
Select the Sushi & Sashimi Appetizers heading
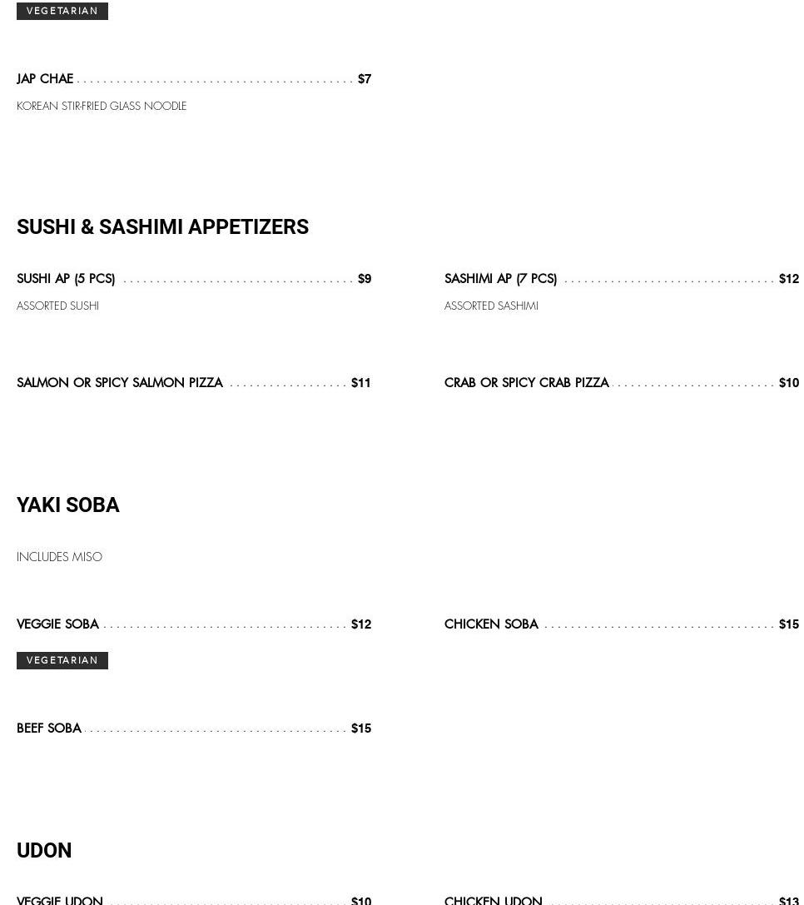pos(162,227)
